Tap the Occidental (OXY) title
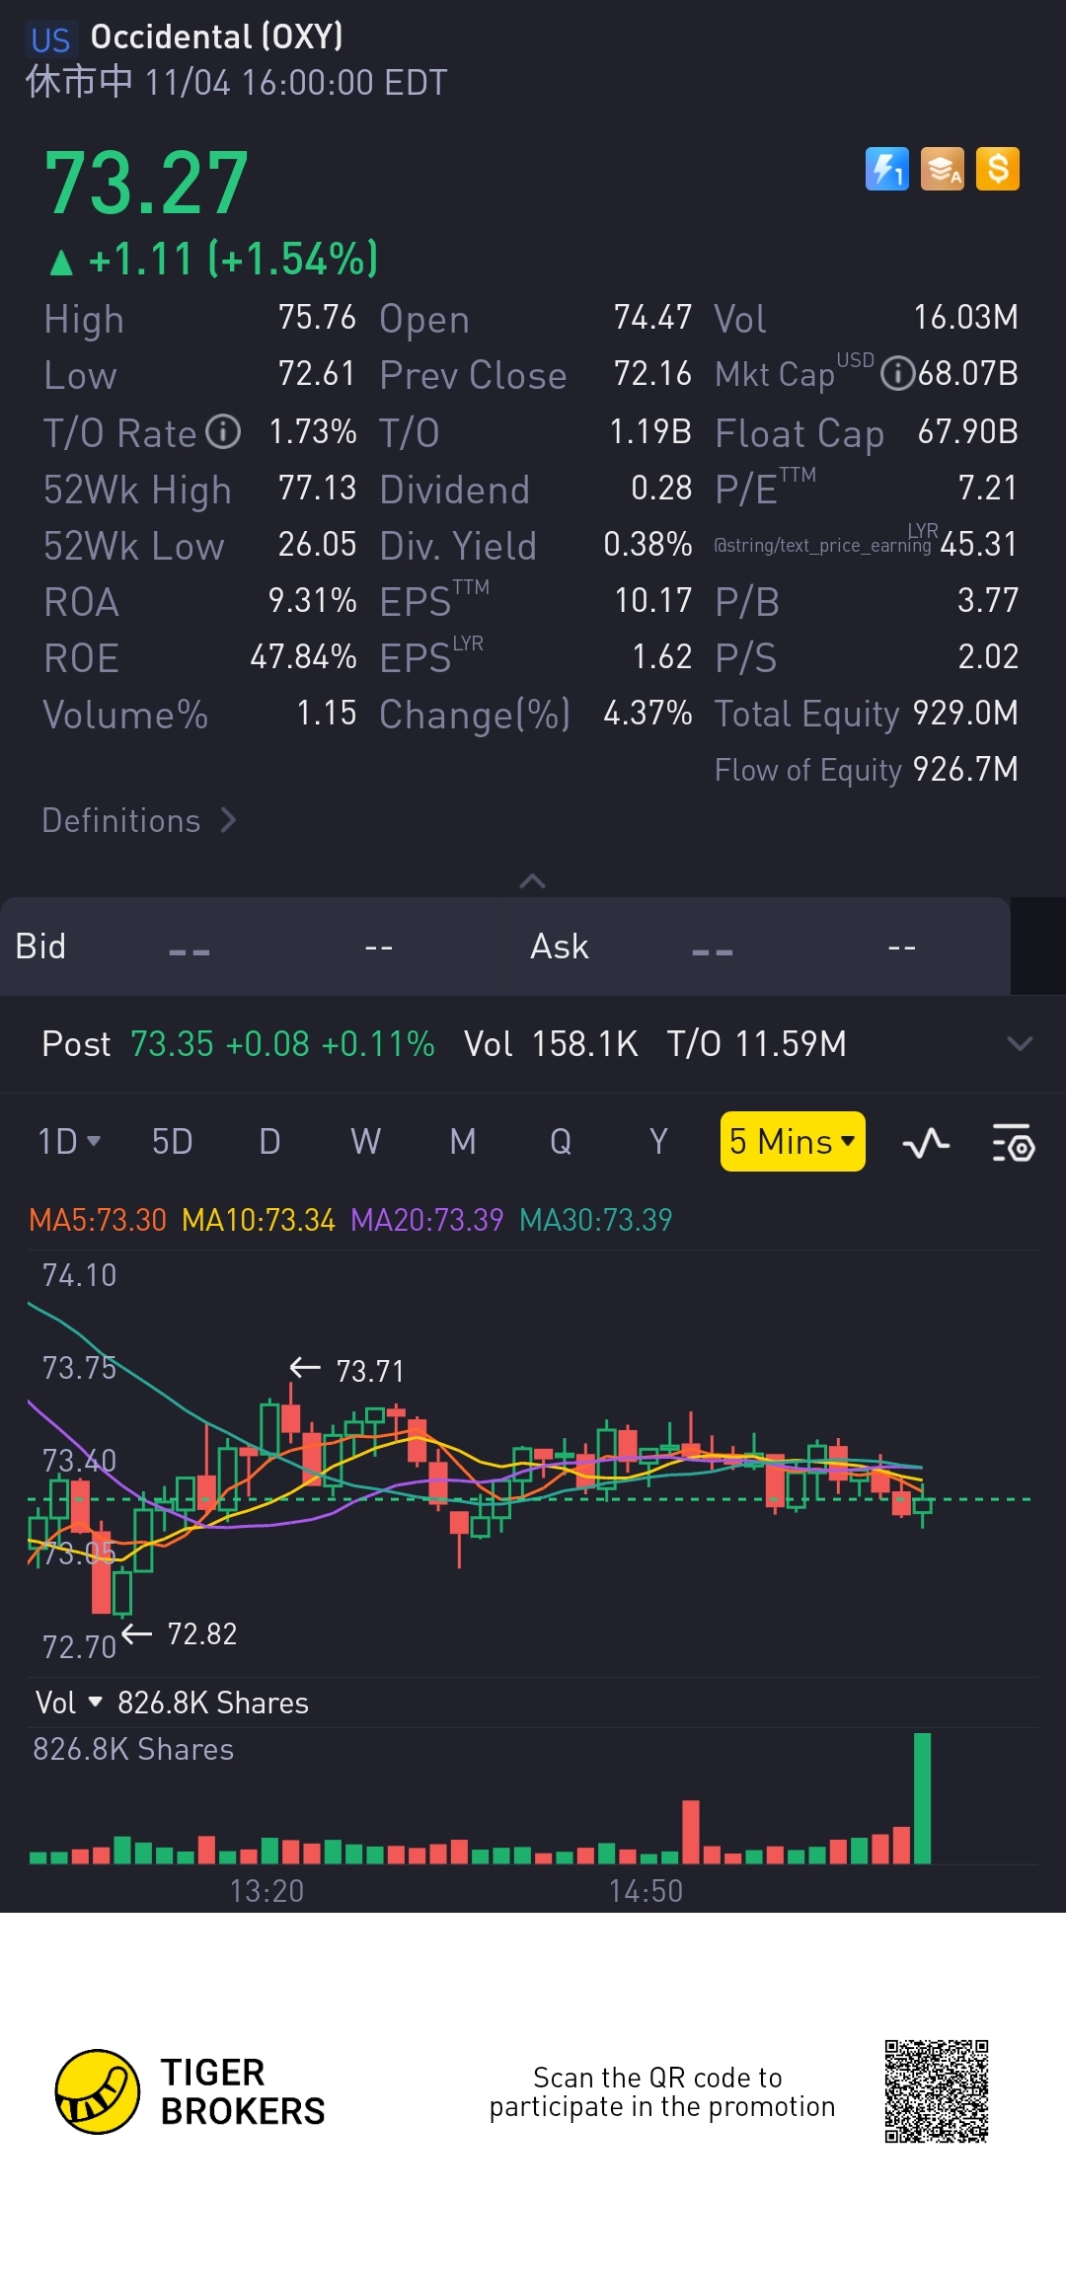Image resolution: width=1066 pixels, height=2272 pixels. click(x=217, y=38)
